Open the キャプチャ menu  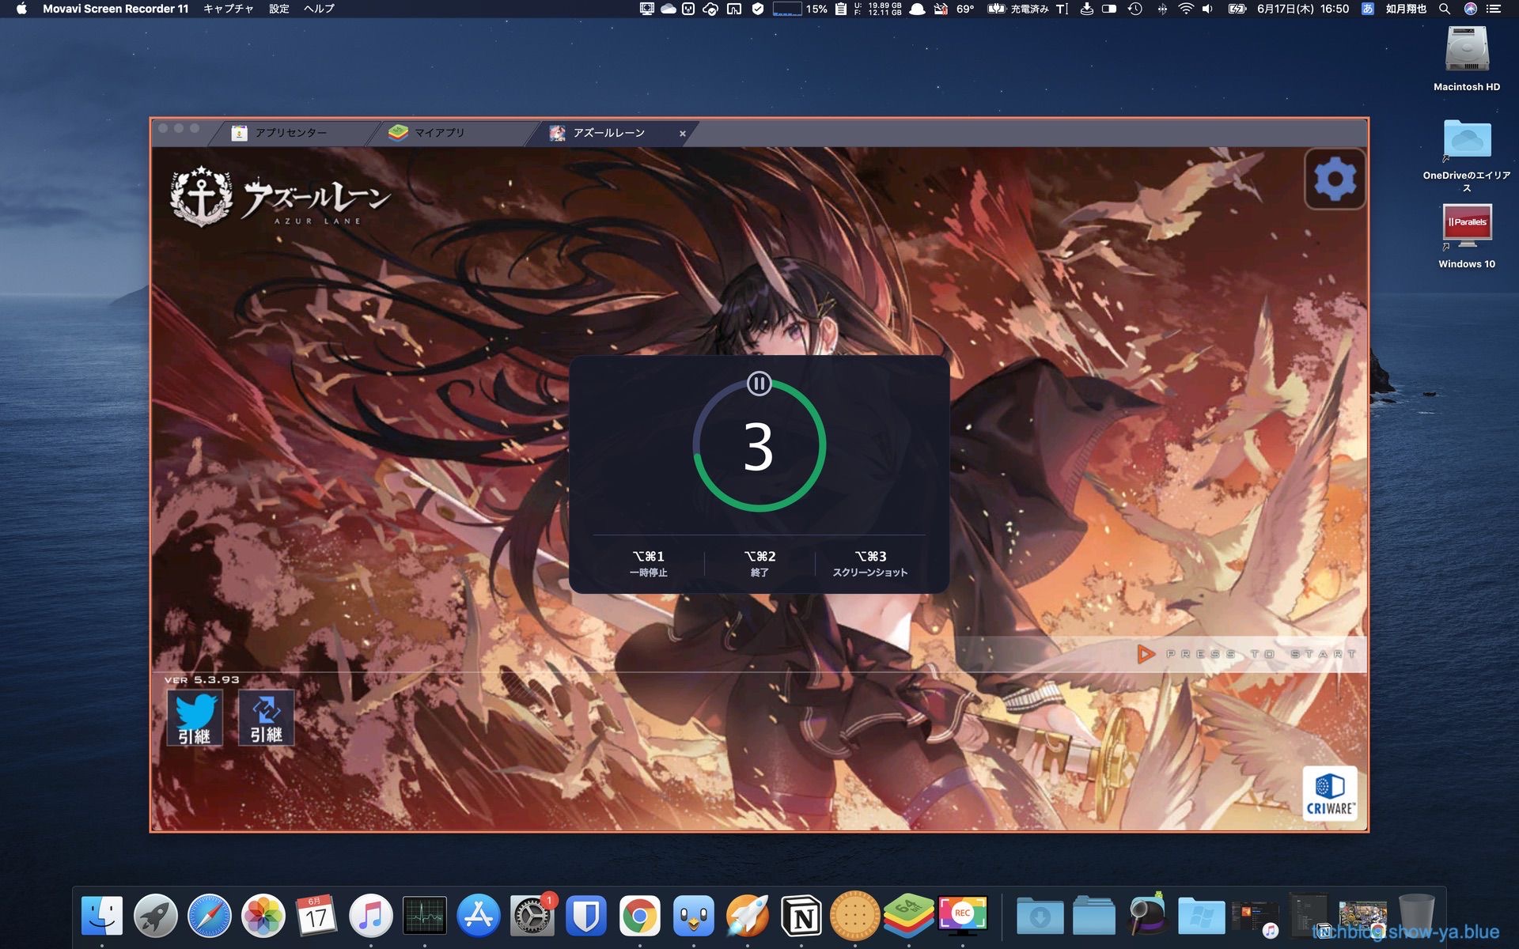228,9
